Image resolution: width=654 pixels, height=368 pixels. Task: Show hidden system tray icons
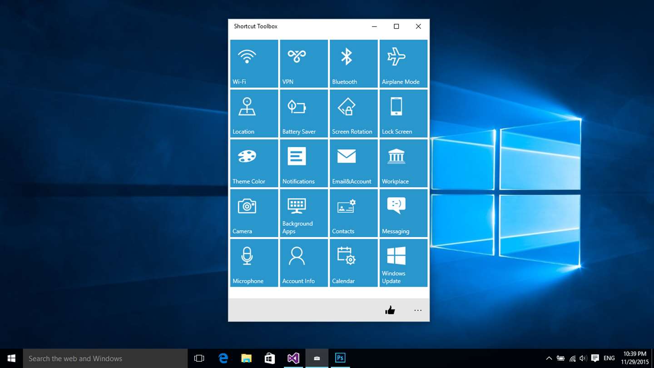549,358
